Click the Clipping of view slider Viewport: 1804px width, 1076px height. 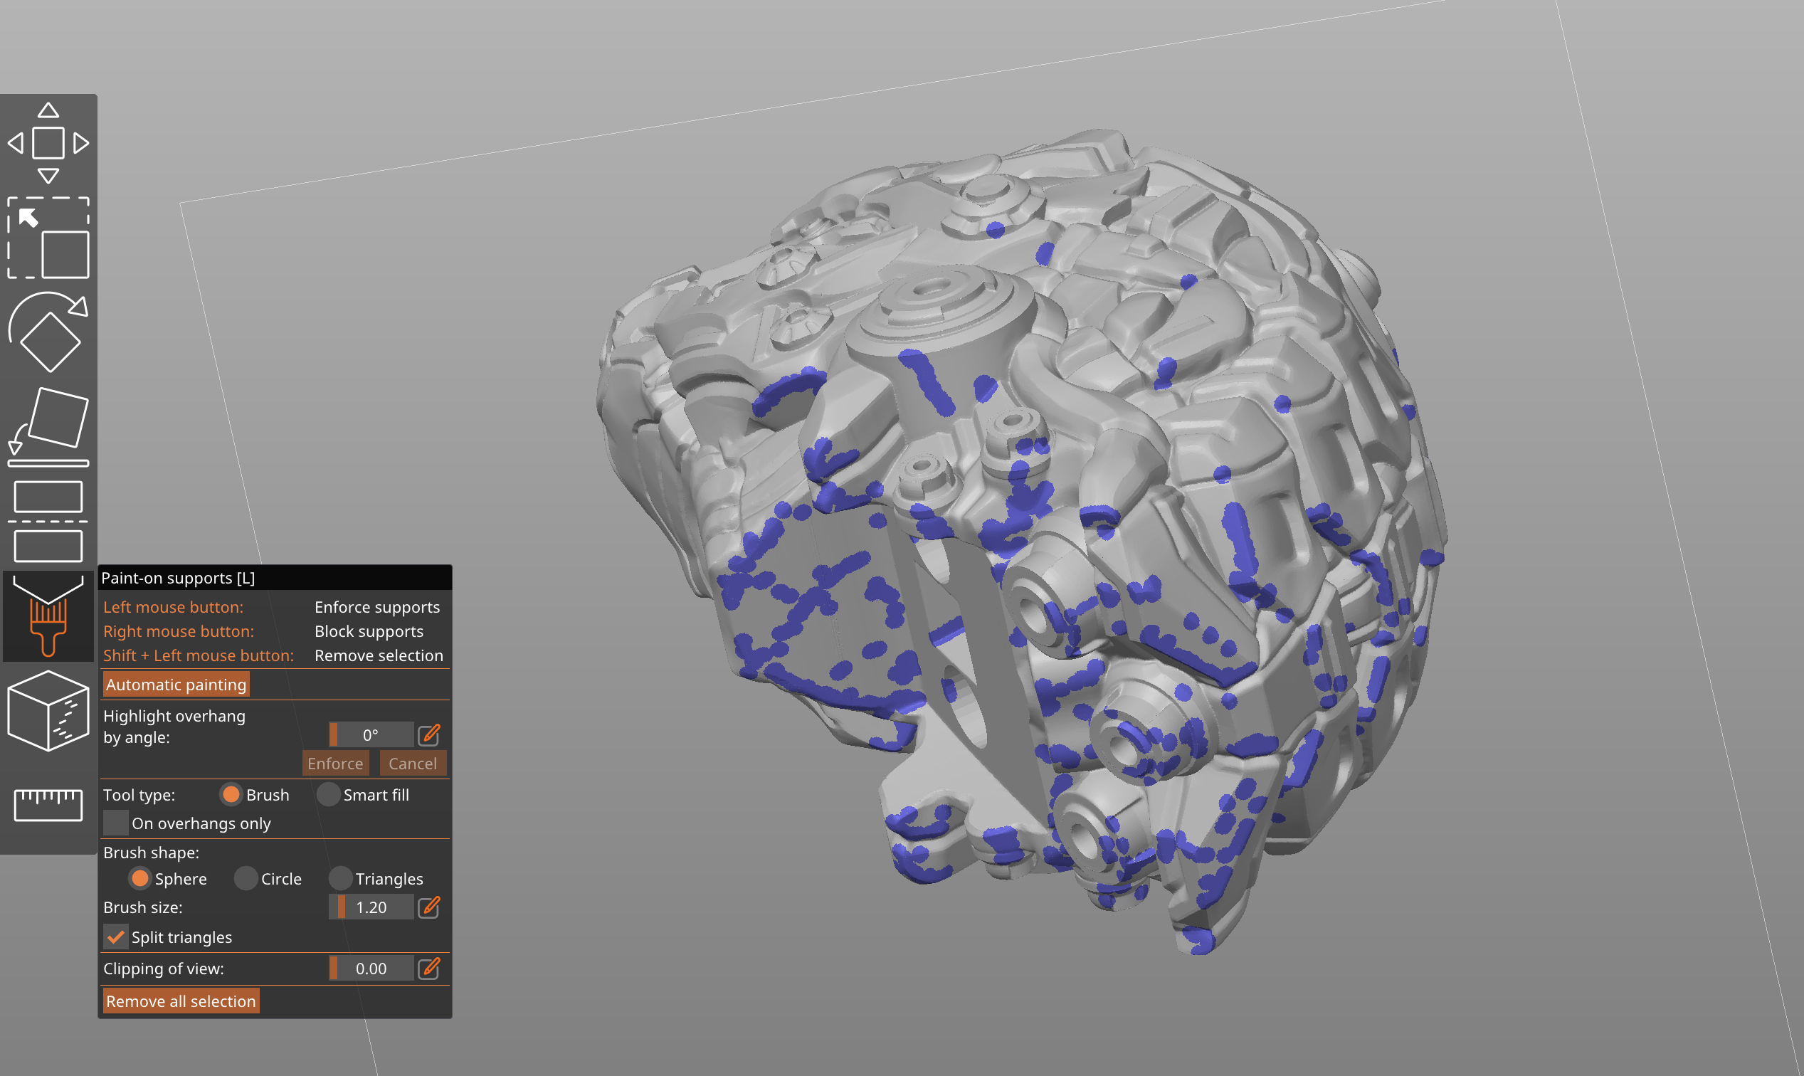[x=371, y=968]
